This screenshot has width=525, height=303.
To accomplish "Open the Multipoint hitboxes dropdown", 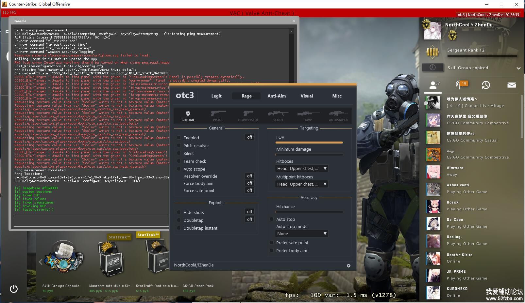I will pyautogui.click(x=302, y=184).
